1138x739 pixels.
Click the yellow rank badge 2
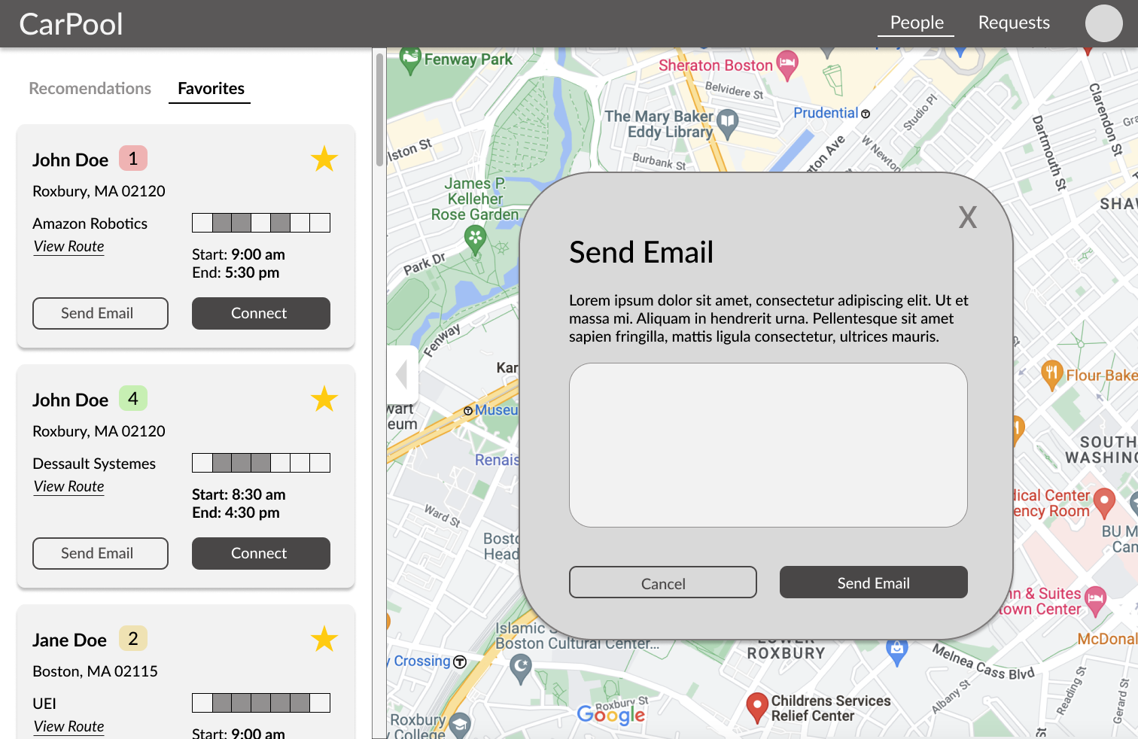click(x=133, y=639)
